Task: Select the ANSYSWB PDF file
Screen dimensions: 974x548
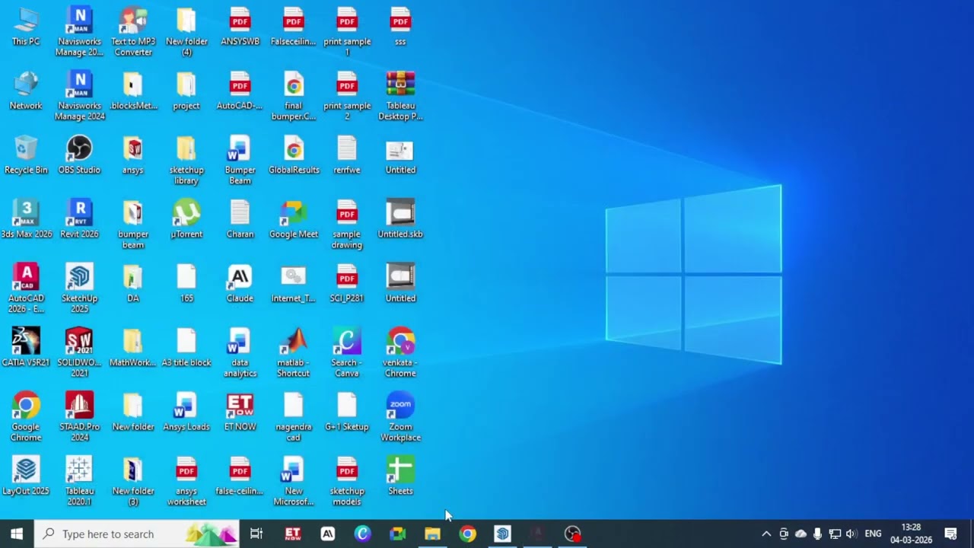Action: pos(240,27)
